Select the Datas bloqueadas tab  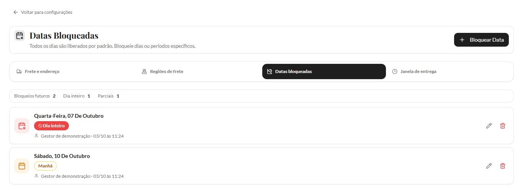click(x=324, y=71)
